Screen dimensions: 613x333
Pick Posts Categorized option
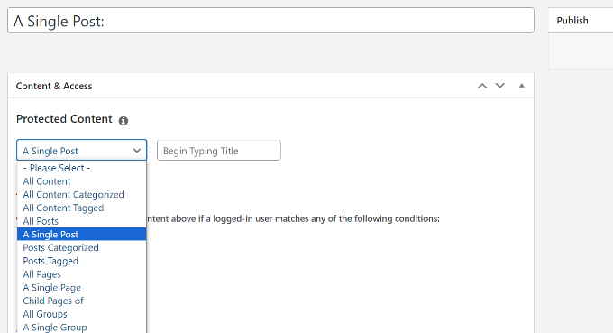82,247
